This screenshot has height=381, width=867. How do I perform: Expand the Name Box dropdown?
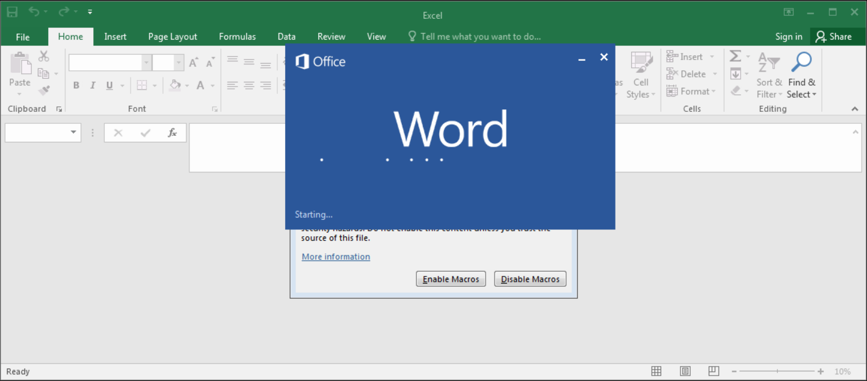pyautogui.click(x=73, y=133)
